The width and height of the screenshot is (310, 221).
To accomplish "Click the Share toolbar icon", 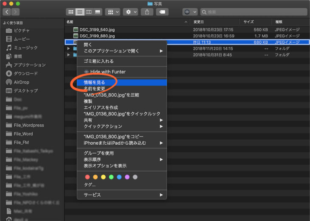I will [147, 12].
